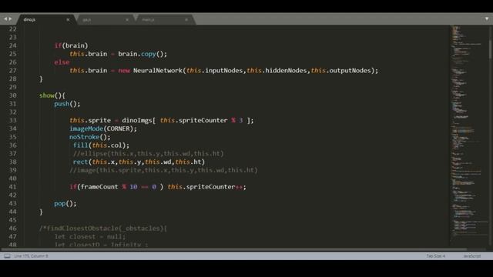The height and width of the screenshot is (277, 493).
Task: Click 'rect(' call on line 38
Action: click(82, 162)
